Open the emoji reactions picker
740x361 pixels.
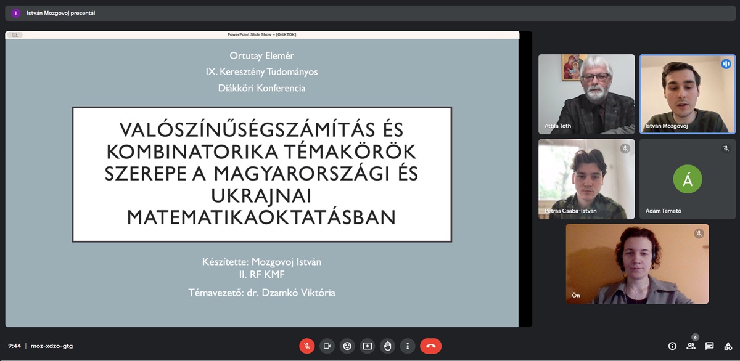pyautogui.click(x=347, y=346)
